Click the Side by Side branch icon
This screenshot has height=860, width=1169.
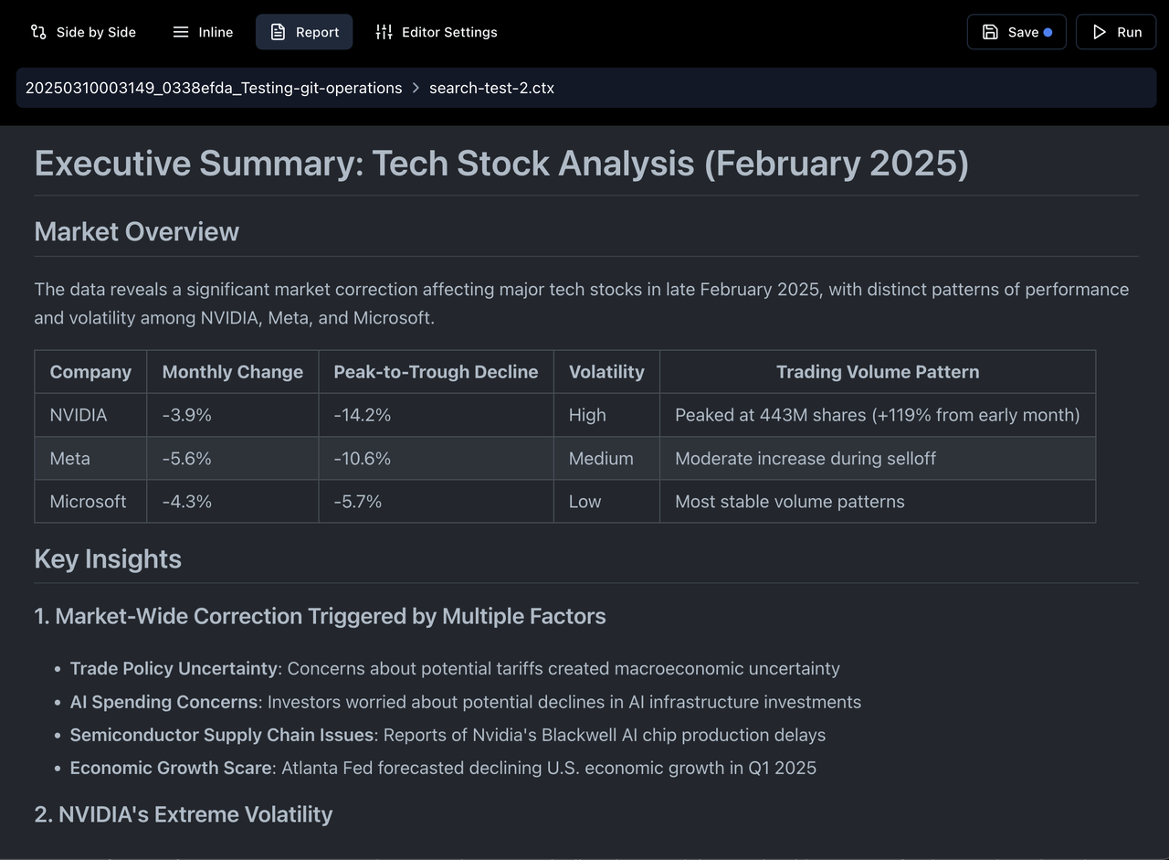point(38,32)
